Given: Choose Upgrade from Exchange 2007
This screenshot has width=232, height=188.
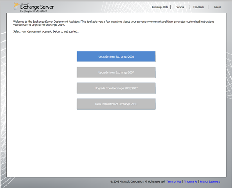Looking at the screenshot, I should point(116,72).
